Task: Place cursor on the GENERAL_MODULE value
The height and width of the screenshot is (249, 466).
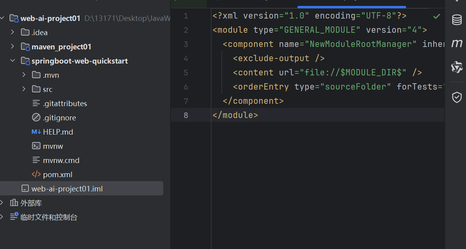Action: click(320, 30)
